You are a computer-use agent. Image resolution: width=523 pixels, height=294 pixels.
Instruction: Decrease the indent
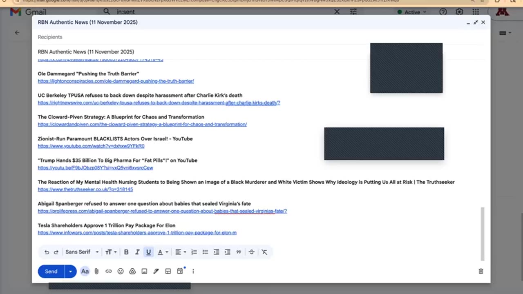pos(216,252)
